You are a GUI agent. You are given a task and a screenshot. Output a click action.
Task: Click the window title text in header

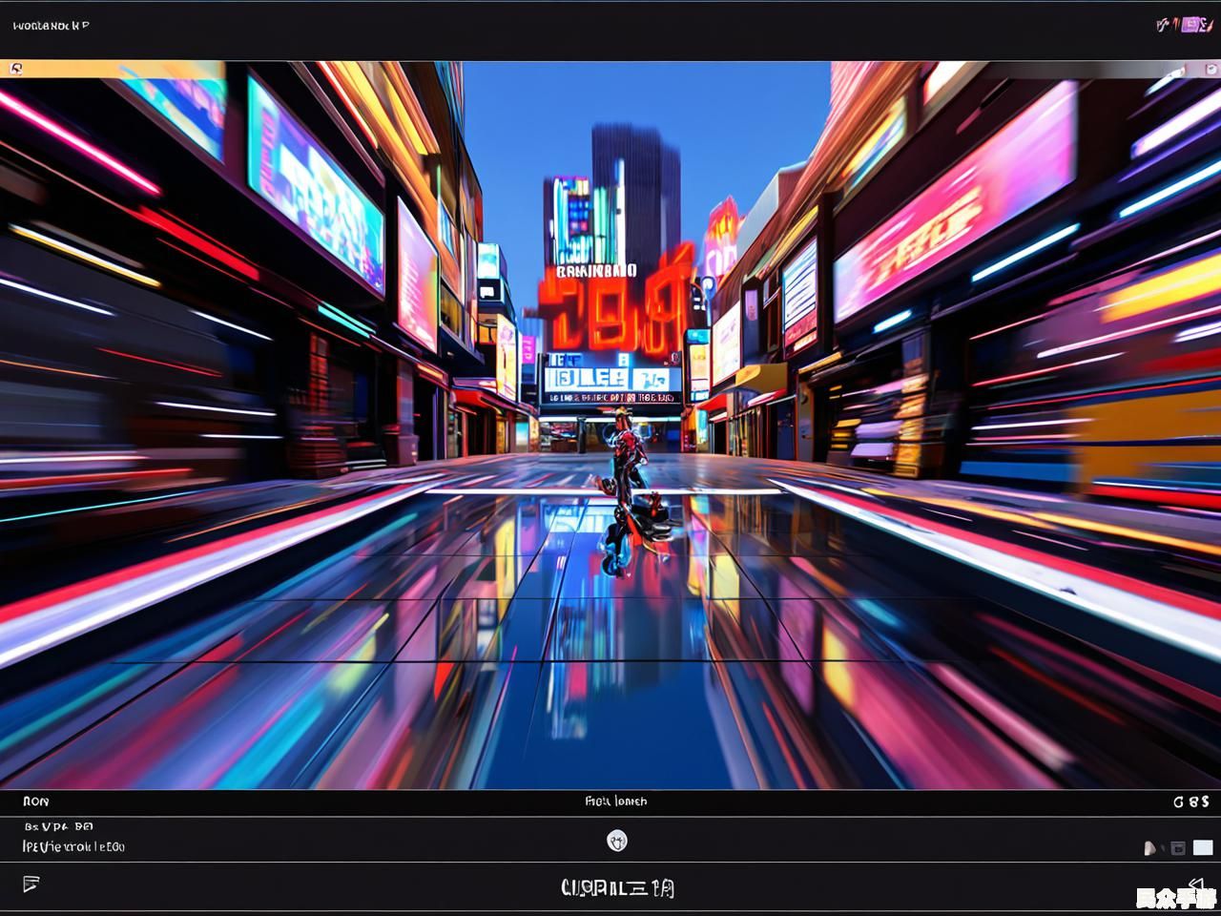52,26
